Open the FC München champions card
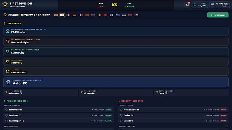 point(116,31)
